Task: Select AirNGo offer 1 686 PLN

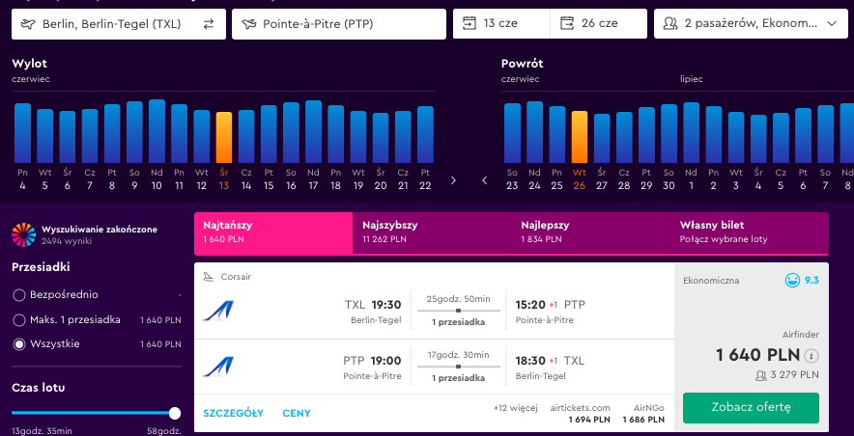Action: point(643,414)
